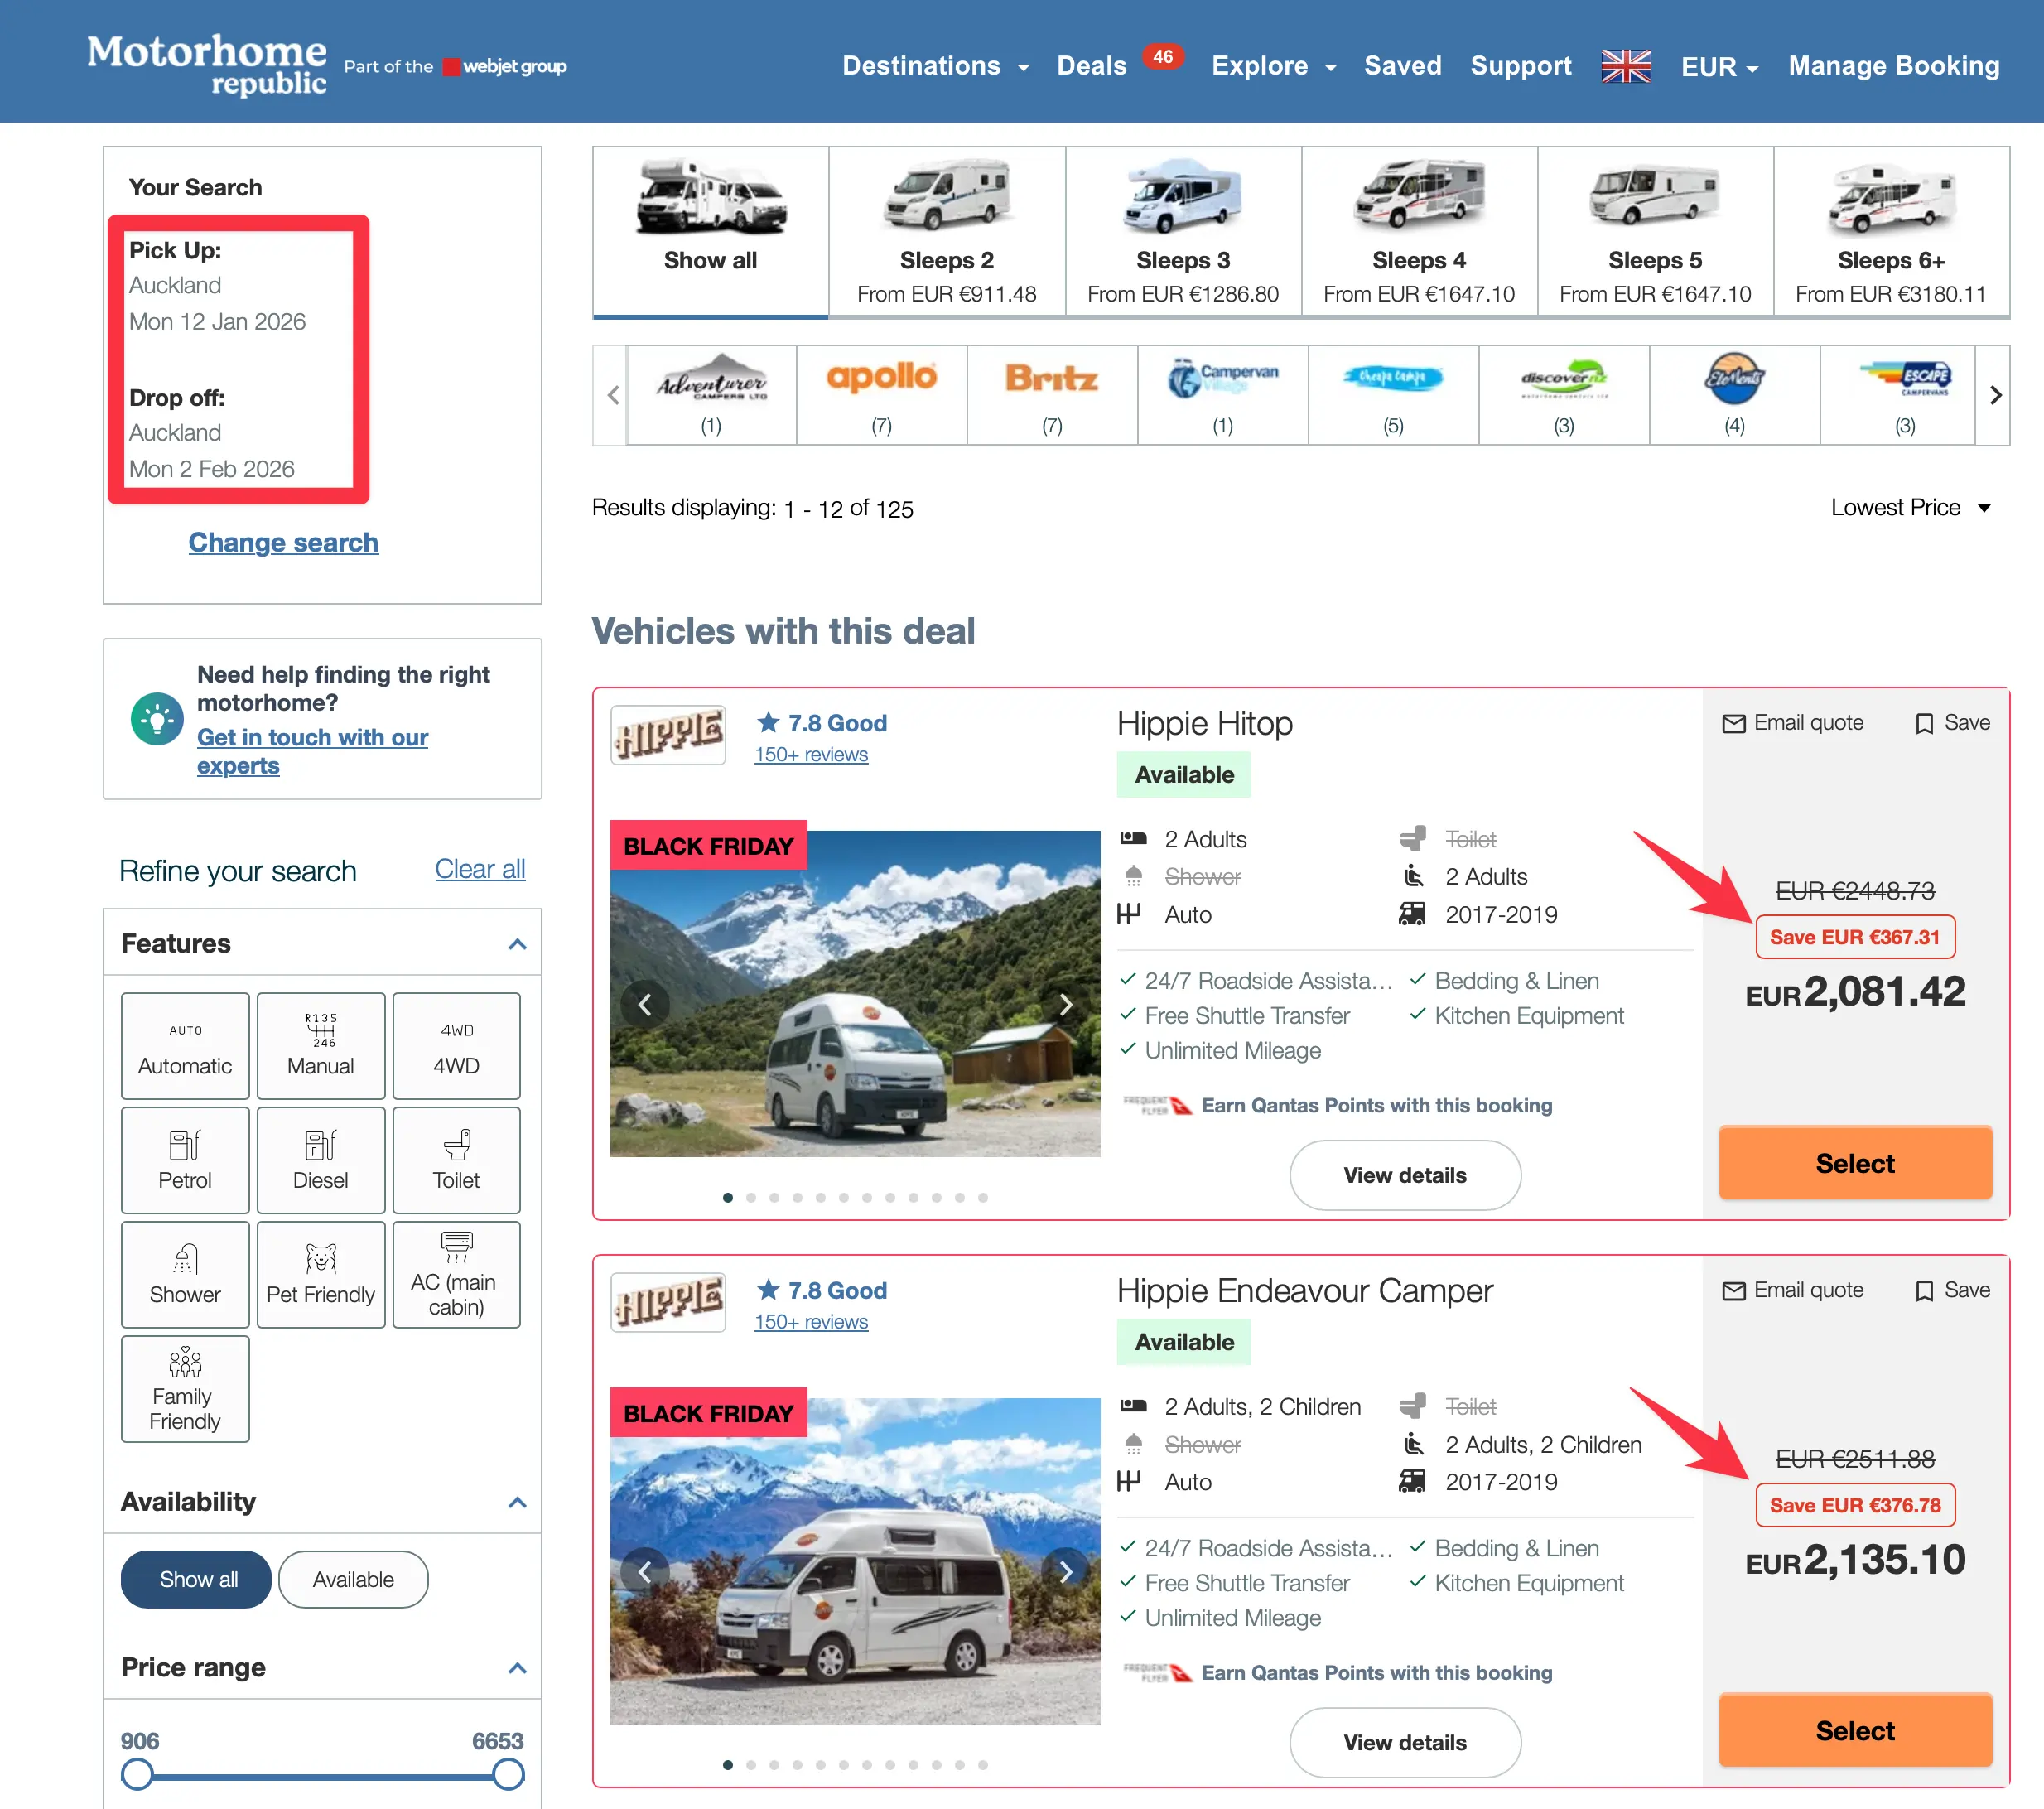The height and width of the screenshot is (1809, 2044).
Task: Save the Hippie Hitop bookmark icon
Action: tap(1923, 723)
